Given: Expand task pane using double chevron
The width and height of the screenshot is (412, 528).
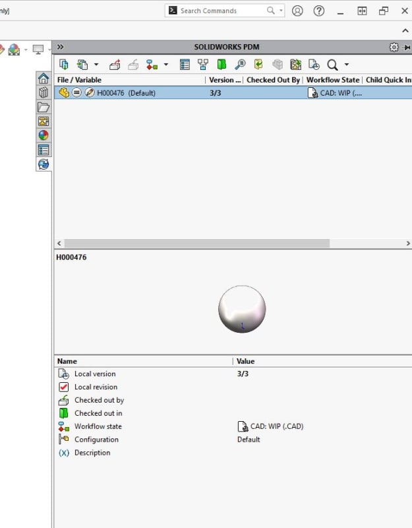Looking at the screenshot, I should (60, 47).
